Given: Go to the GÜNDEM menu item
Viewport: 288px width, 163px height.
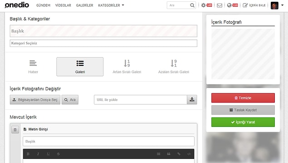Looking at the screenshot, I should click(44, 5).
